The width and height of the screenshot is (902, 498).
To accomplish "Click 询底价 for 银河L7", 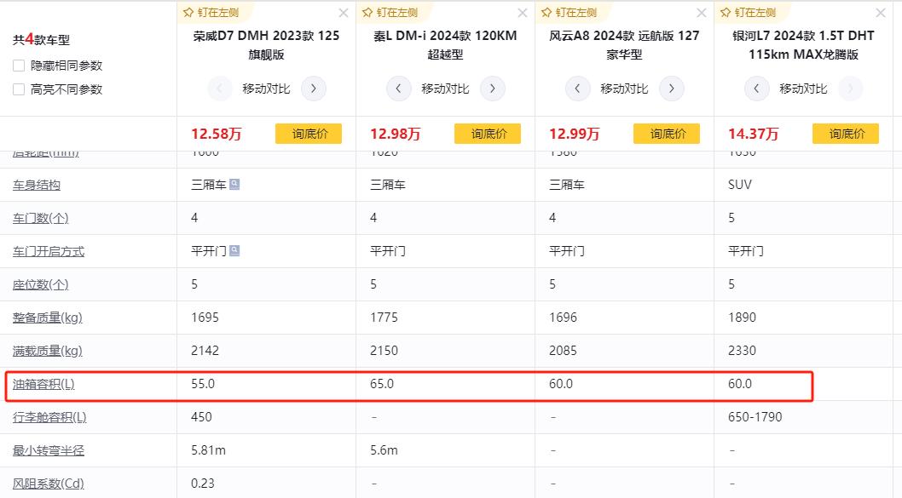I will click(x=846, y=134).
